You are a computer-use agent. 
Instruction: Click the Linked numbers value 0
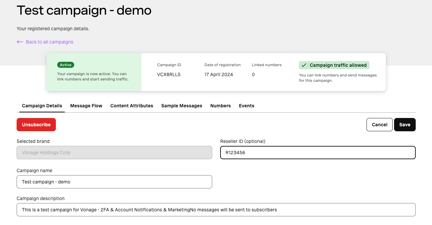253,74
